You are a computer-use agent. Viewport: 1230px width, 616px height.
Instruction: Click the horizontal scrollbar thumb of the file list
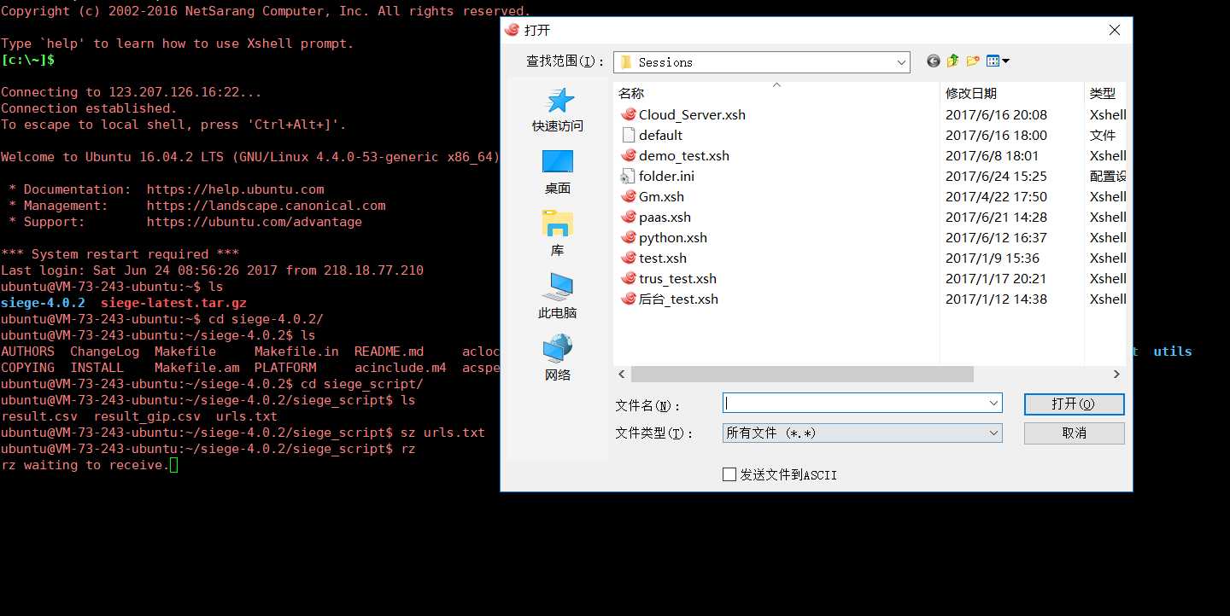pyautogui.click(x=802, y=375)
